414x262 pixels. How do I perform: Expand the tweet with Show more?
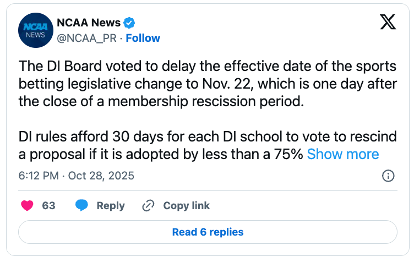coord(342,154)
